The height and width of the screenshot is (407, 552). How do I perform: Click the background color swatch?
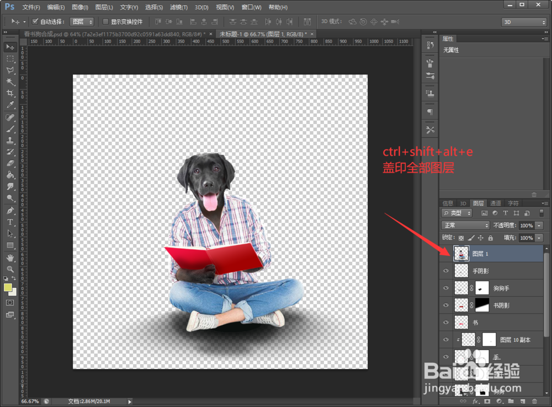click(x=14, y=293)
